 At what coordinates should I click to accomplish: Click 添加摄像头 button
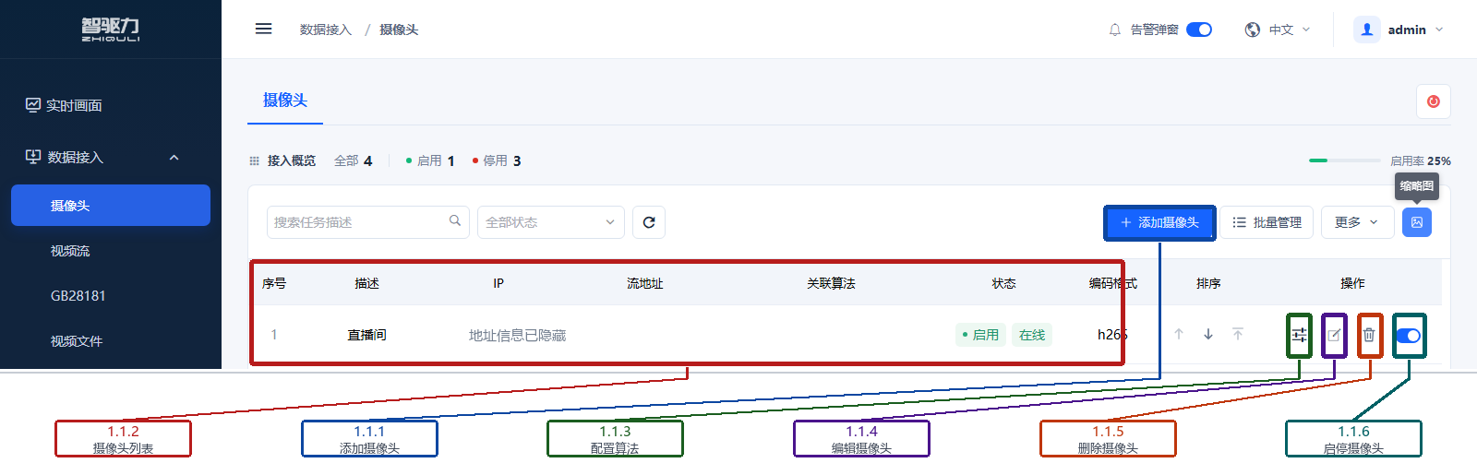tap(1159, 222)
